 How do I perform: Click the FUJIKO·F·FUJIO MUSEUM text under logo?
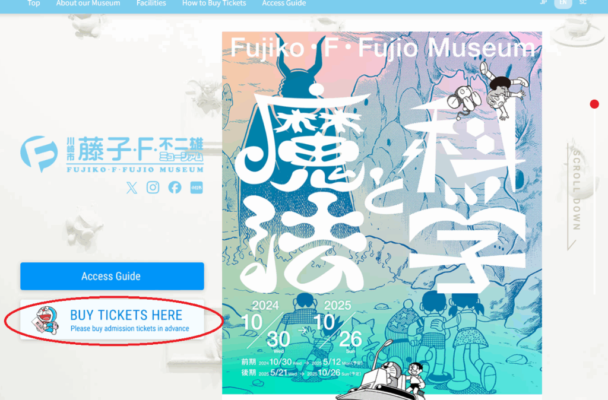[x=135, y=170]
